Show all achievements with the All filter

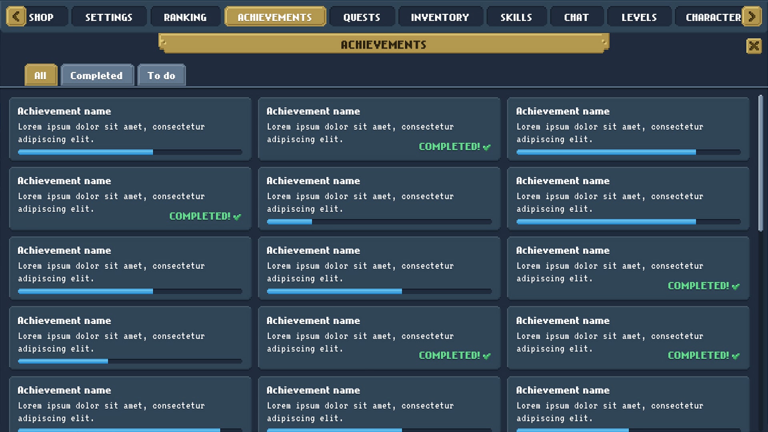click(40, 75)
